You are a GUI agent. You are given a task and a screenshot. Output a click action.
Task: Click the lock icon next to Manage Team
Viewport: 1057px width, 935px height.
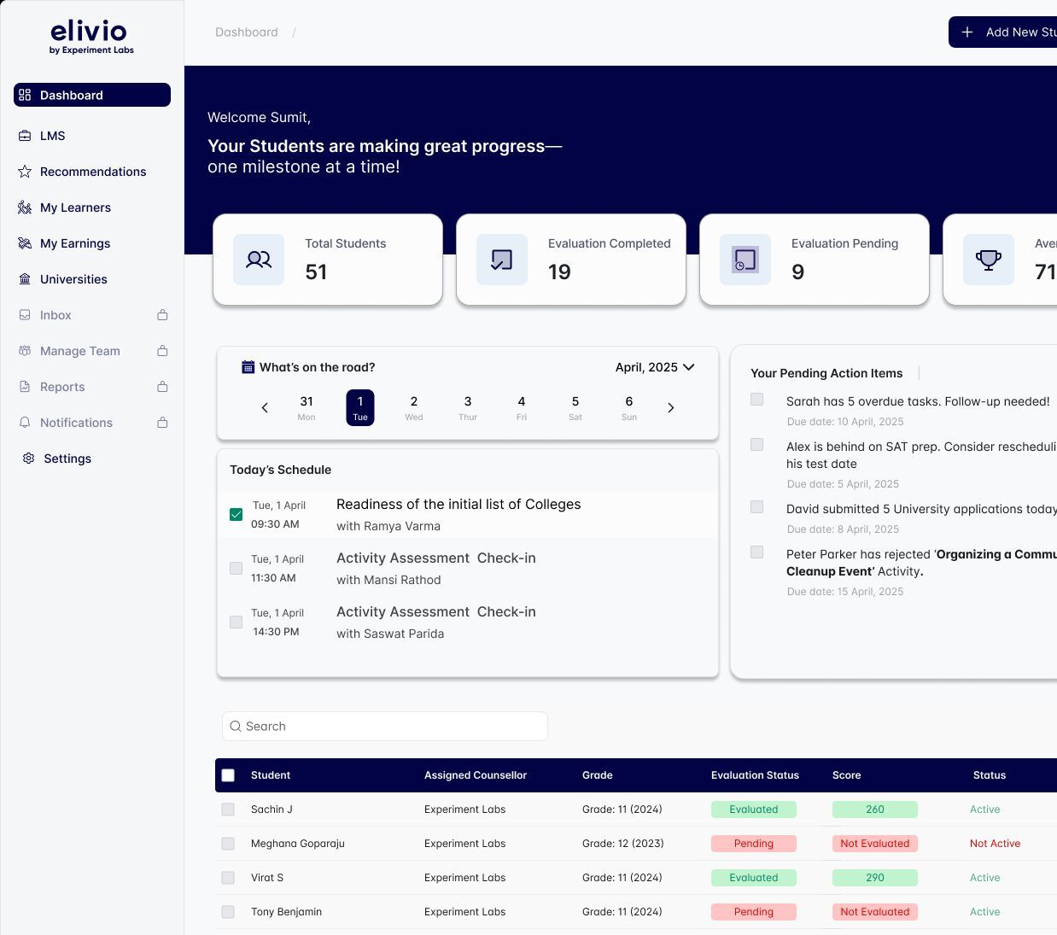pos(162,351)
